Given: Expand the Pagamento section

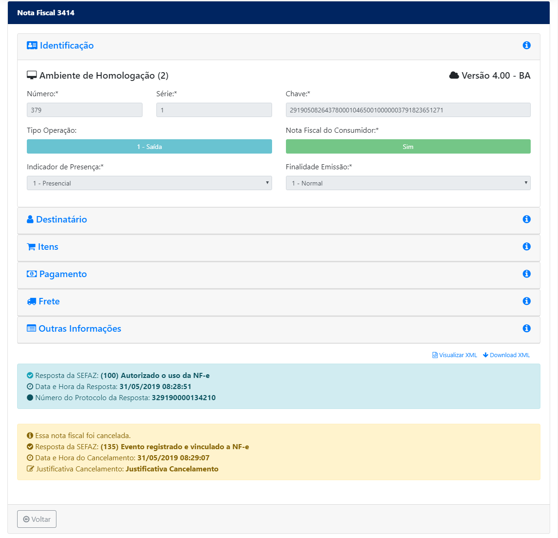Looking at the screenshot, I should coord(63,274).
